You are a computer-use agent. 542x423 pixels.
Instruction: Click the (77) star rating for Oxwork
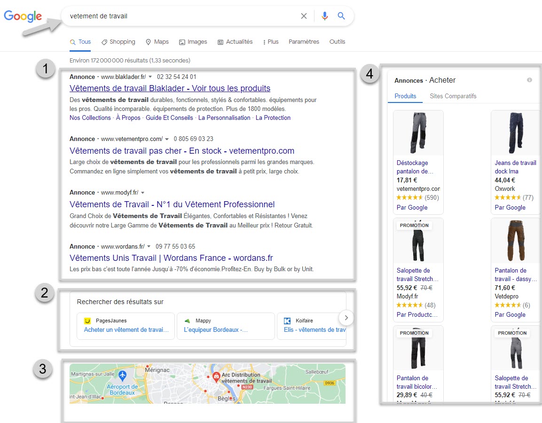coord(514,198)
